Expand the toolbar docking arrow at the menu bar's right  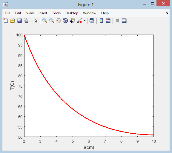click(x=167, y=13)
